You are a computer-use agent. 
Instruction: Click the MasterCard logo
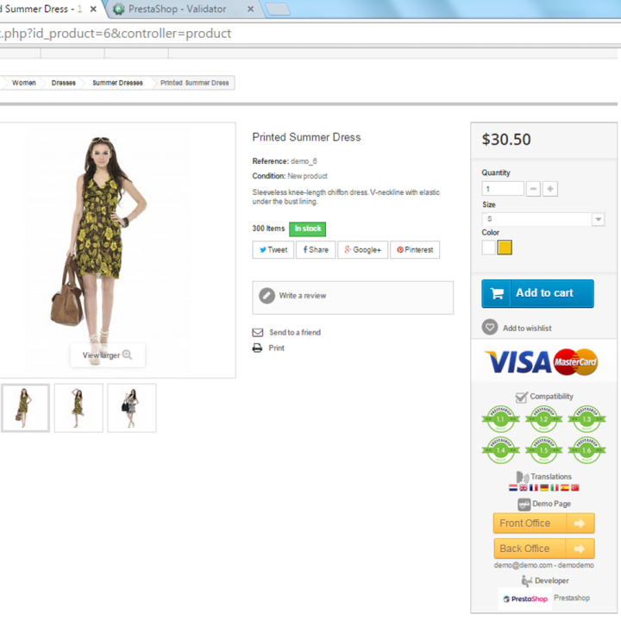pyautogui.click(x=575, y=362)
